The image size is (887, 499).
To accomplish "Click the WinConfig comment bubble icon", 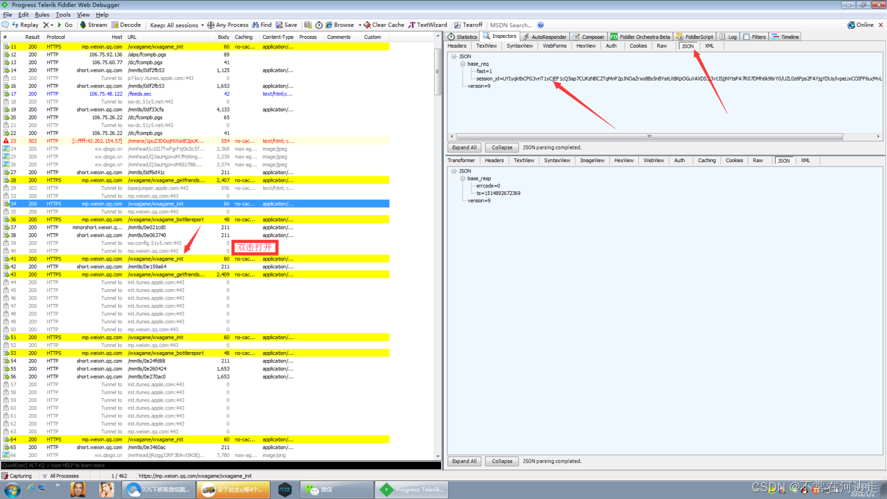I will 5,25.
